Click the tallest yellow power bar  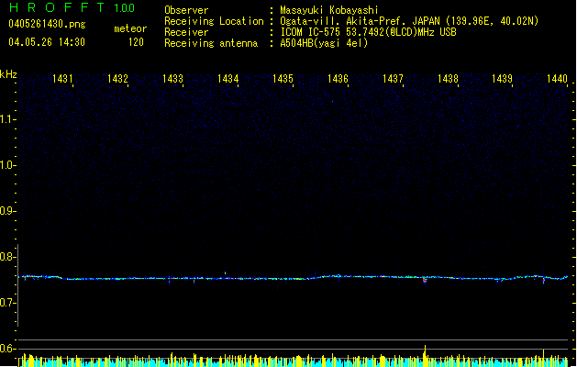(x=425, y=356)
